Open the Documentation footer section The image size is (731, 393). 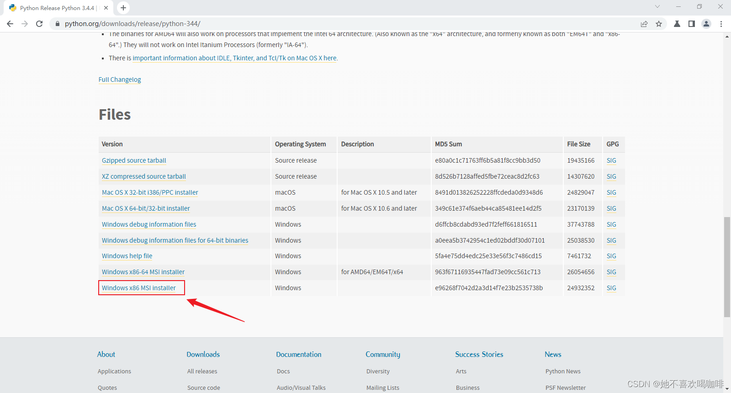coord(299,354)
